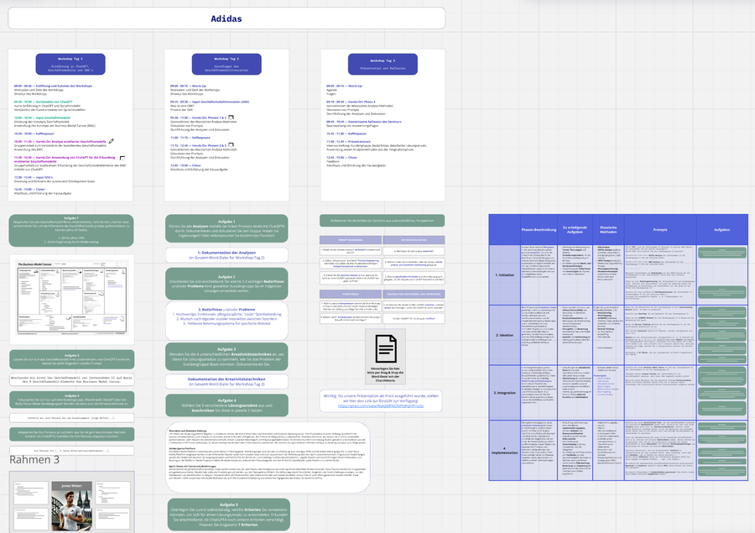The height and width of the screenshot is (533, 755).
Task: Select the Adidas title box
Action: coord(226,18)
